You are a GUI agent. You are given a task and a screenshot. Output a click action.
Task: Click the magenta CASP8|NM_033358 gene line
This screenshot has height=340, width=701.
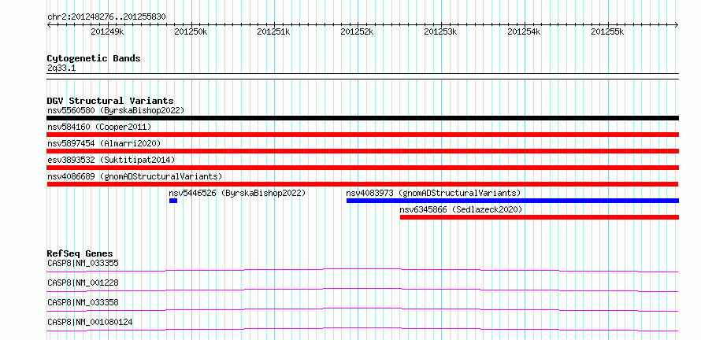click(x=362, y=309)
